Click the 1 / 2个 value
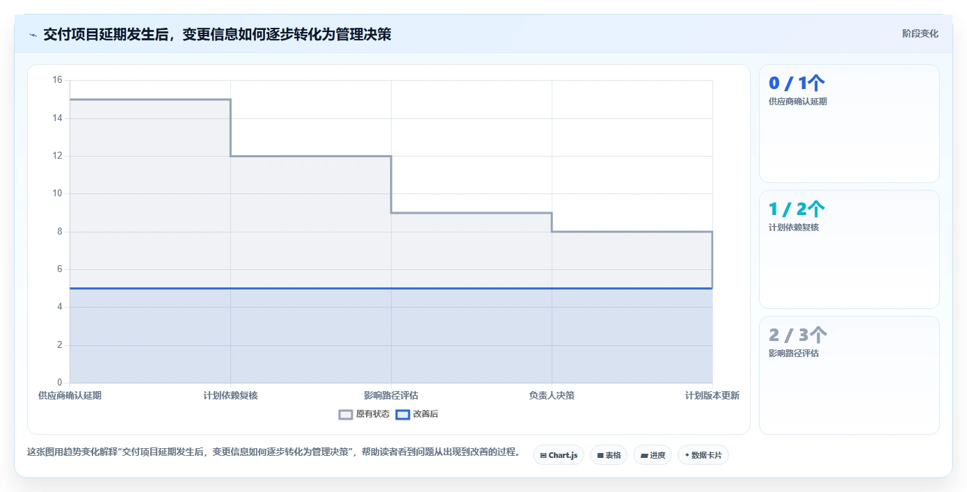The width and height of the screenshot is (967, 492). click(x=797, y=209)
